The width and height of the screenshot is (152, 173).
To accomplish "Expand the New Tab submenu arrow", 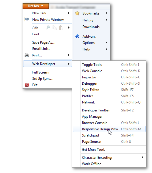I will coord(69,13).
